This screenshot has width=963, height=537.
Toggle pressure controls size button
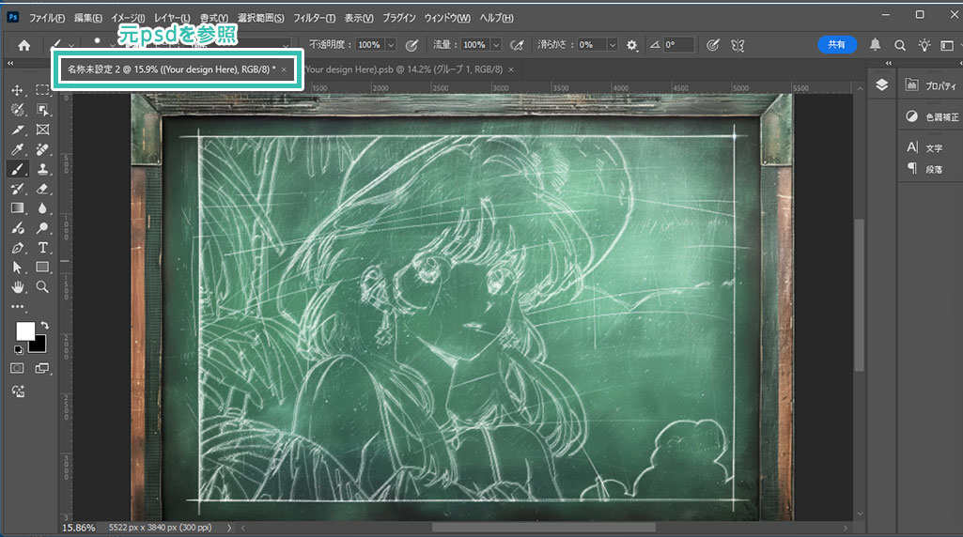tap(712, 45)
